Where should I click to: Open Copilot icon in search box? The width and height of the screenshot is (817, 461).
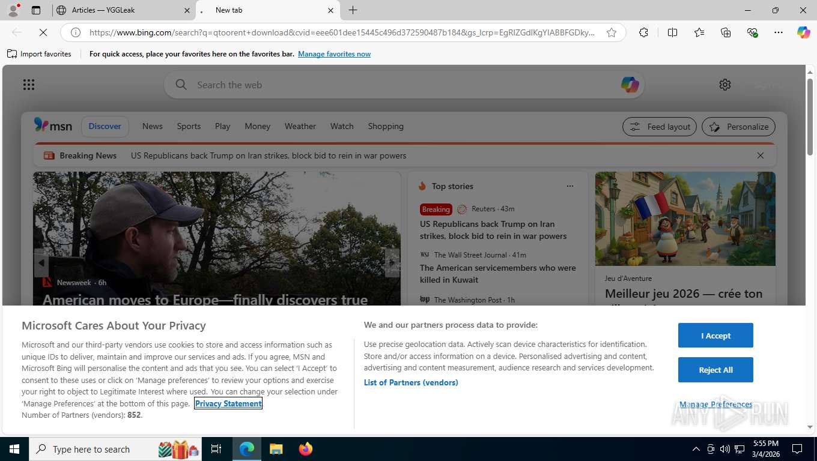[630, 85]
